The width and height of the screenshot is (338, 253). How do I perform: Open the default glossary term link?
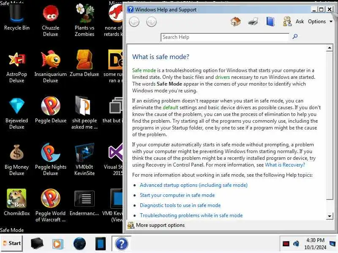tap(170, 108)
